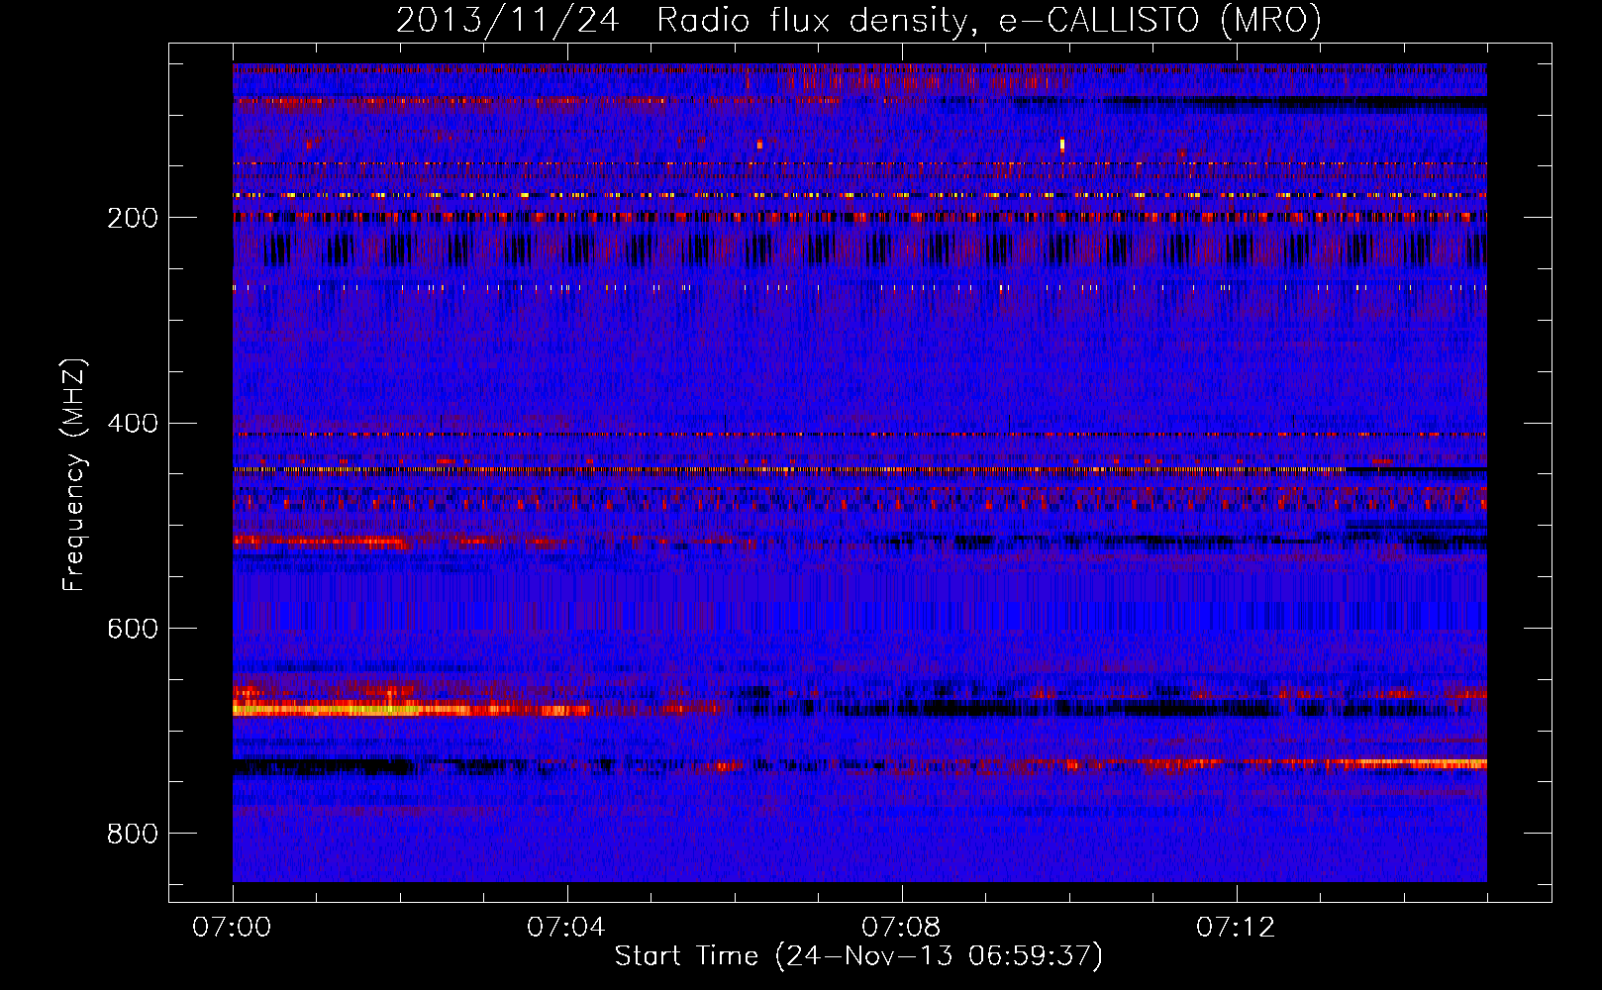
Task: Click the 800 frequency tick label
Action: tap(133, 834)
